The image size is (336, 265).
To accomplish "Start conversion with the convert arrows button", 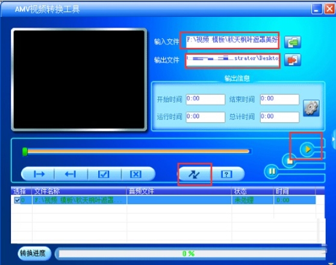I will [x=194, y=174].
